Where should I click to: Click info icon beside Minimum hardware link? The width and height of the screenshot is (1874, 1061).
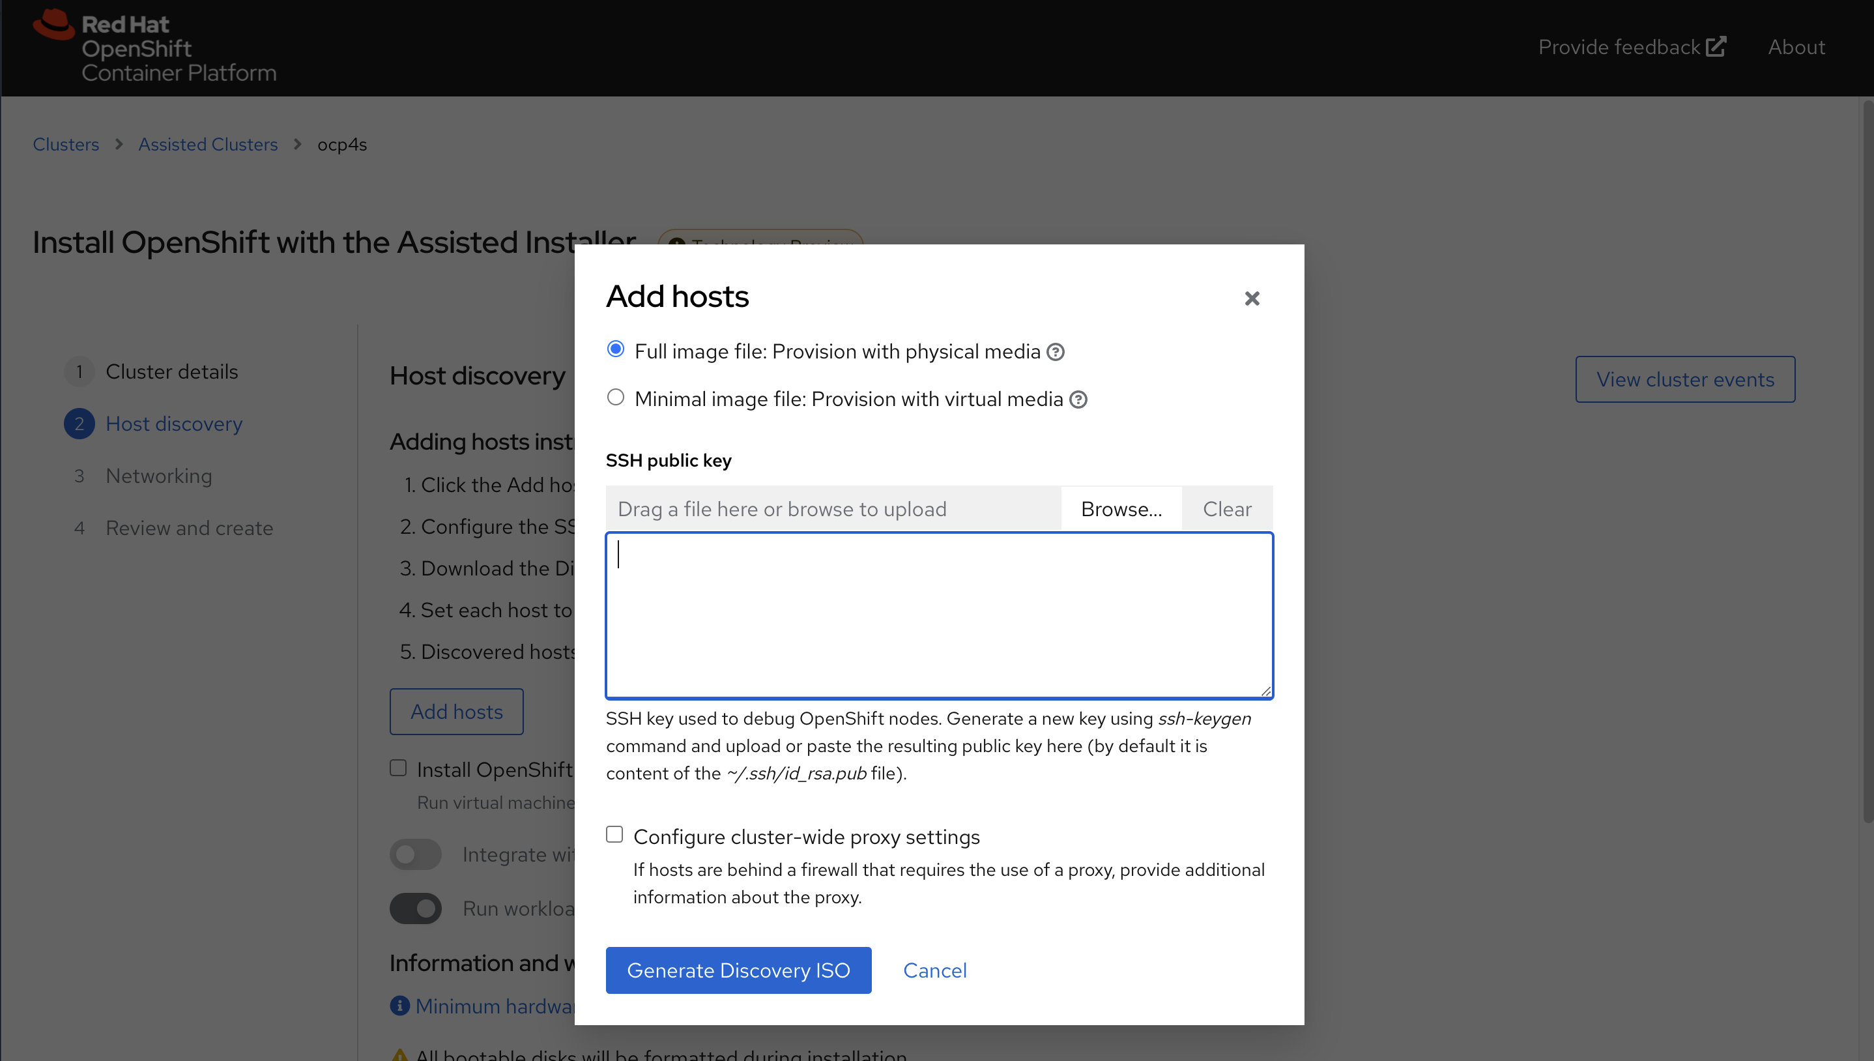(400, 1006)
